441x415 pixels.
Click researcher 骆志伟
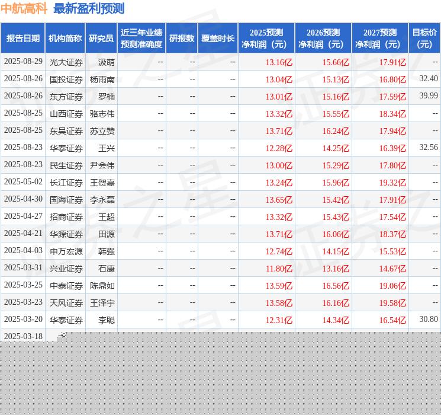click(x=102, y=114)
